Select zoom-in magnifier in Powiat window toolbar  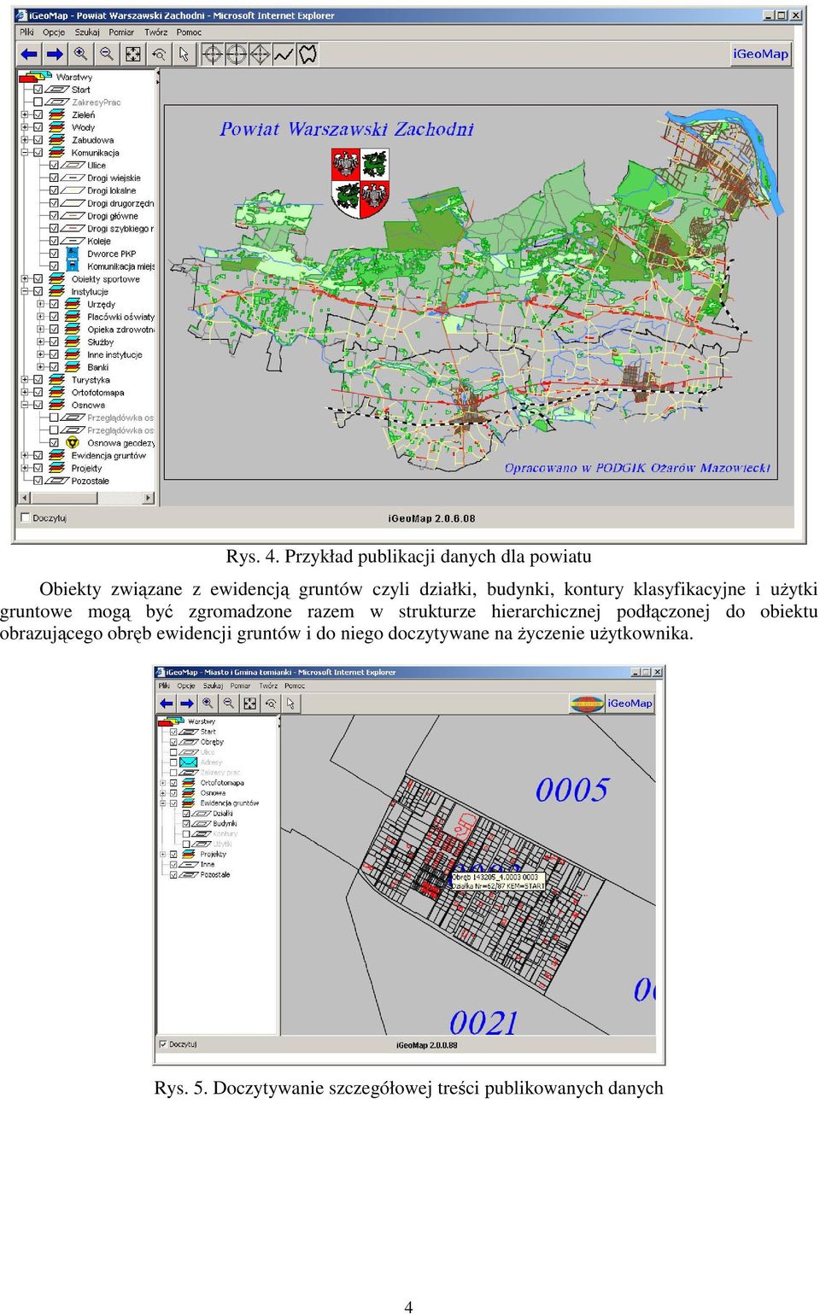click(81, 54)
